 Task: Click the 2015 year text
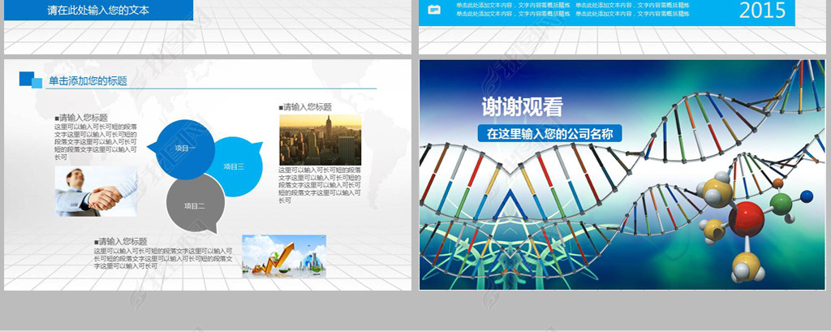click(x=762, y=11)
